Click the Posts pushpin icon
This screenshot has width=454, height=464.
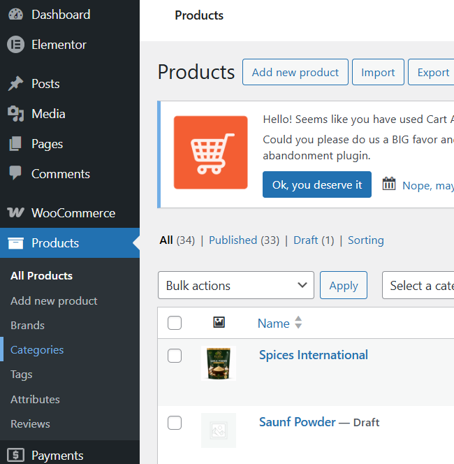pyautogui.click(x=15, y=84)
